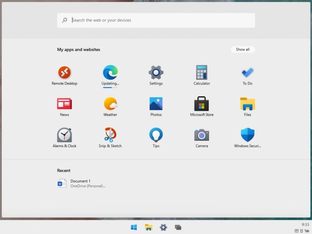The image size is (312, 234).
Task: Open Task View from the taskbar
Action: pos(178,227)
